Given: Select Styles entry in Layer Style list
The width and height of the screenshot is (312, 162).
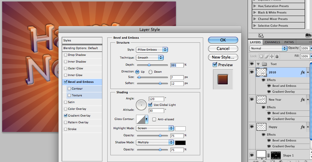Looking at the screenshot, I should [82, 40].
